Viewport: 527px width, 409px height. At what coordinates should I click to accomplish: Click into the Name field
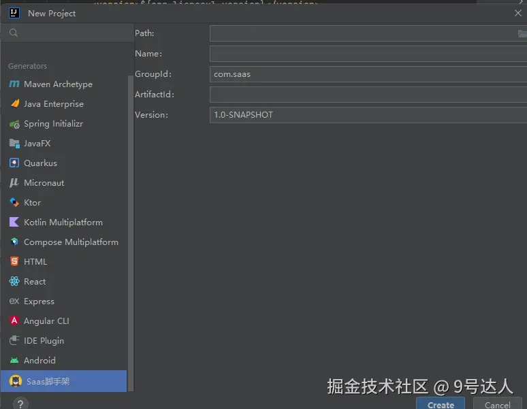pos(368,54)
